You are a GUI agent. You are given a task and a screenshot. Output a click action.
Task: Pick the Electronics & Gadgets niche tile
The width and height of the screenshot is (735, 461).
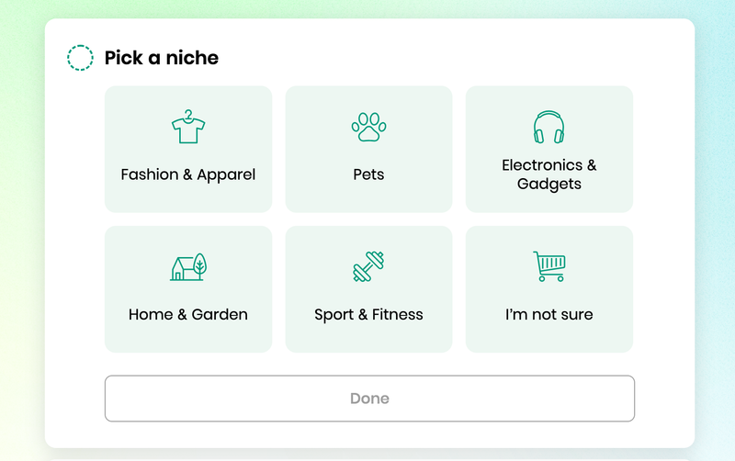[549, 149]
